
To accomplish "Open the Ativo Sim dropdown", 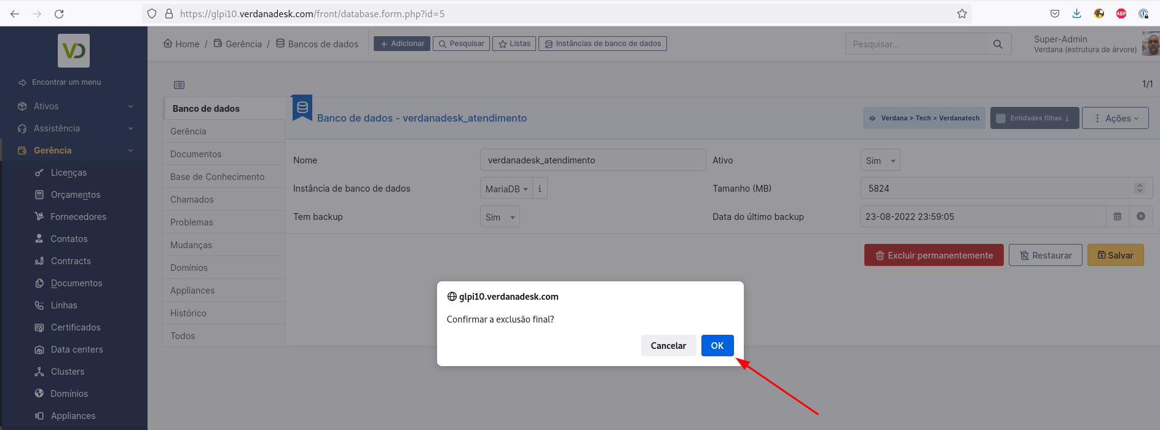I will coord(880,160).
